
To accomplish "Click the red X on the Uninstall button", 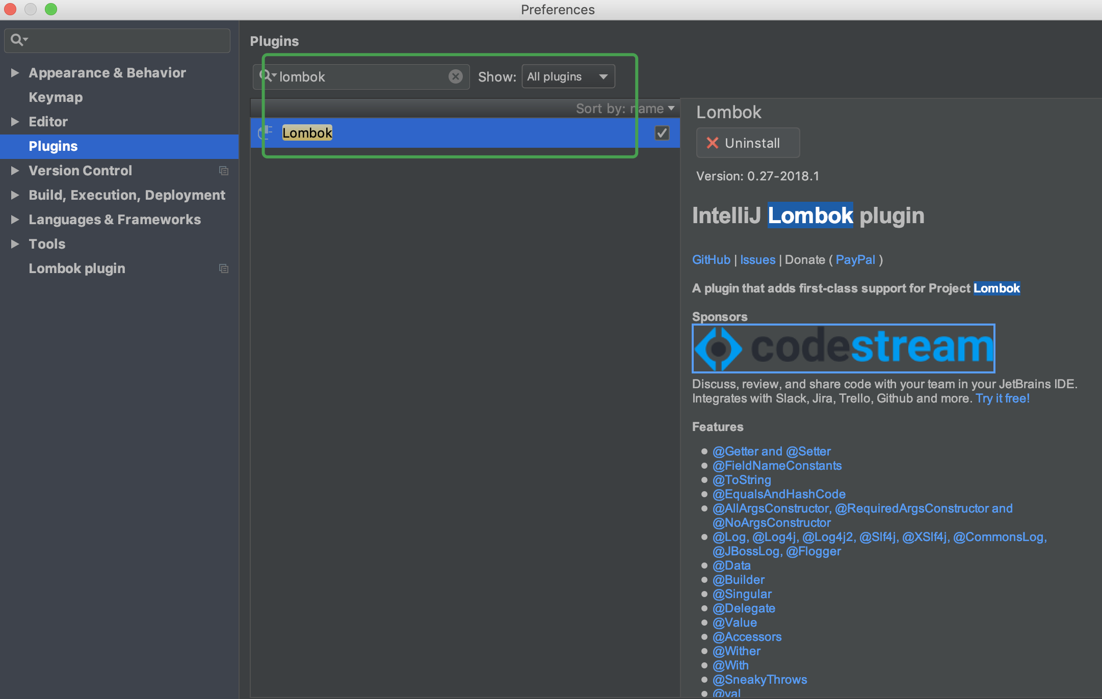I will (712, 143).
